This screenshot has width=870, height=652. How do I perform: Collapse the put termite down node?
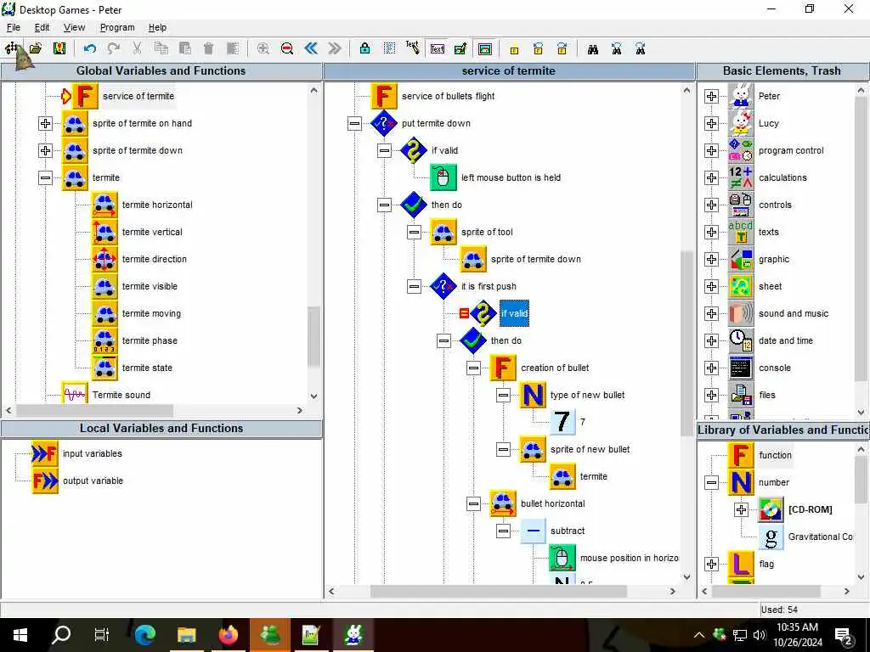click(x=354, y=123)
